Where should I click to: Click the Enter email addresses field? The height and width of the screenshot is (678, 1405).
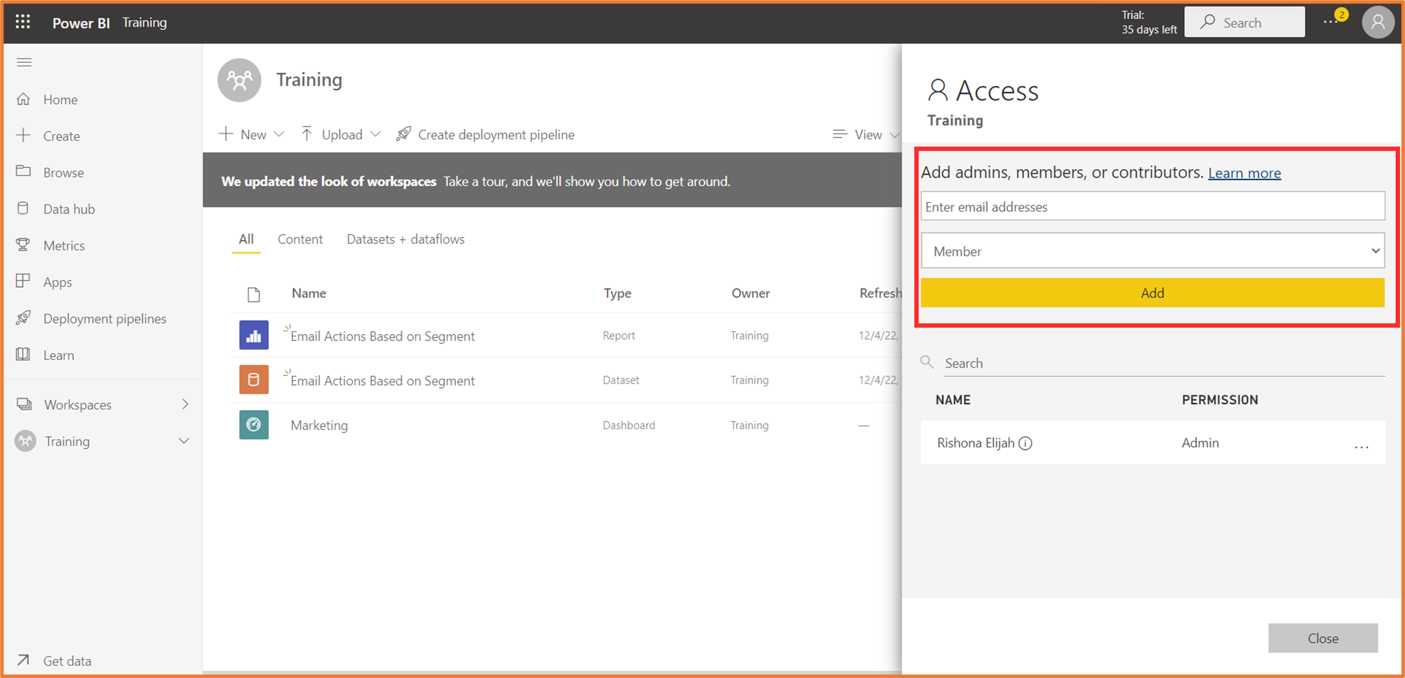(1152, 206)
